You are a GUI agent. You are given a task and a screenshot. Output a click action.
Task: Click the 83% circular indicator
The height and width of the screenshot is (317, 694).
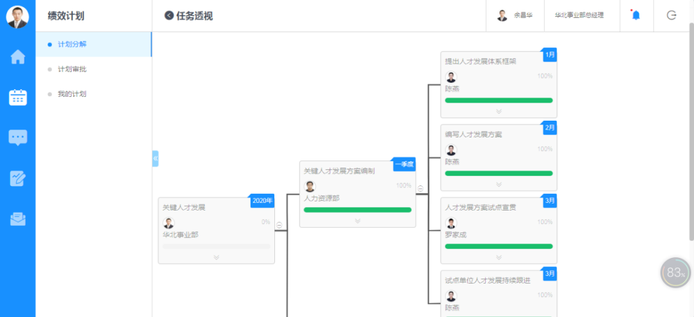[675, 272]
